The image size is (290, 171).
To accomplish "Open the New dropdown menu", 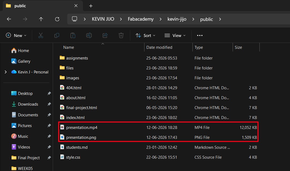I will 16,35.
